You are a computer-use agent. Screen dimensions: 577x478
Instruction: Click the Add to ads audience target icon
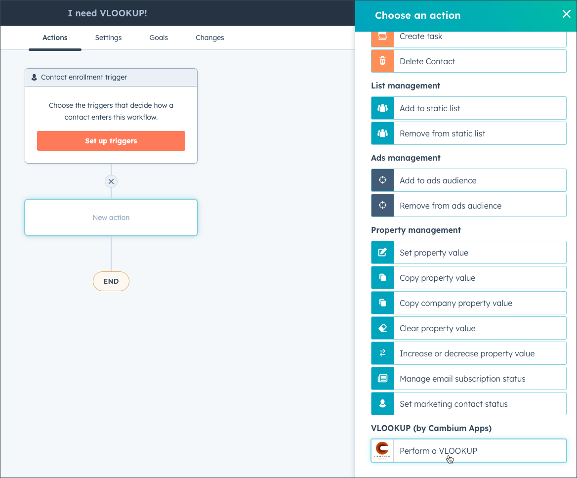tap(382, 180)
